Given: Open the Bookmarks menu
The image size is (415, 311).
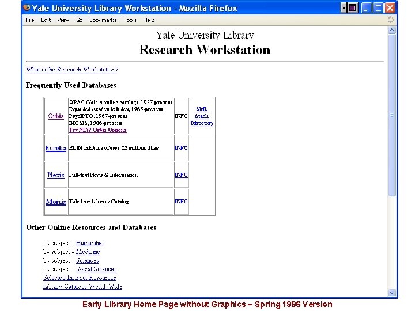Looking at the screenshot, I should coord(103,20).
